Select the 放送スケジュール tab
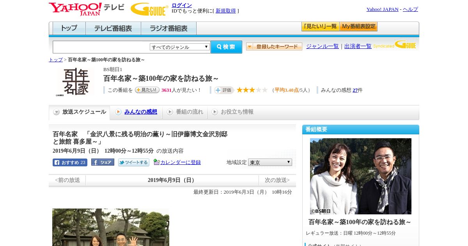The image size is (468, 246). (79, 112)
